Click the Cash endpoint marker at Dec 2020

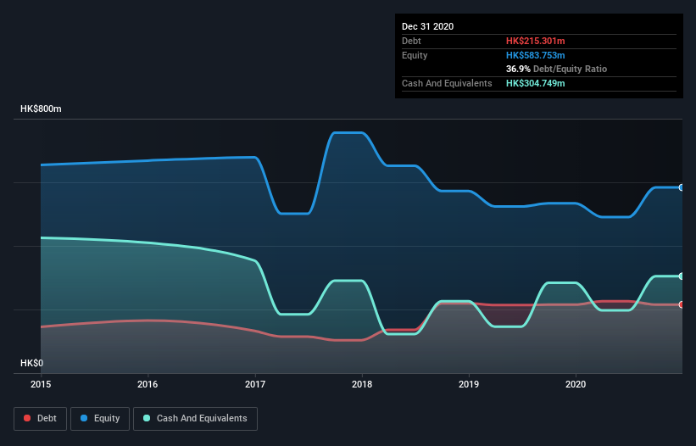tap(682, 276)
